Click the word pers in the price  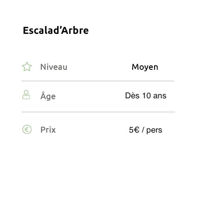click(154, 130)
